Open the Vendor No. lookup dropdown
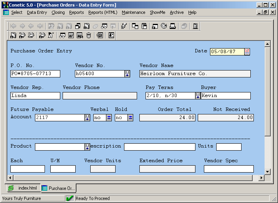This screenshot has height=203, width=278. [127, 74]
